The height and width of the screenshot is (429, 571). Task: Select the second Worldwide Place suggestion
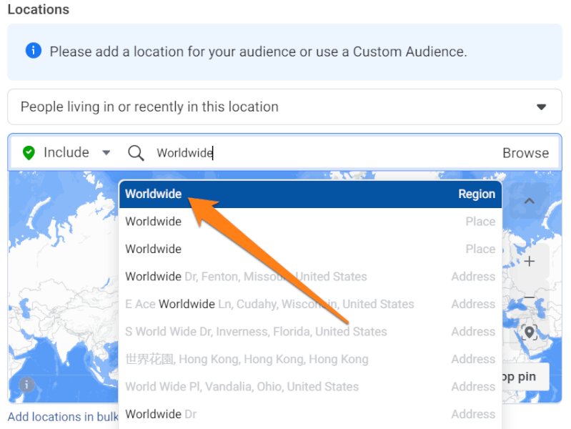309,249
